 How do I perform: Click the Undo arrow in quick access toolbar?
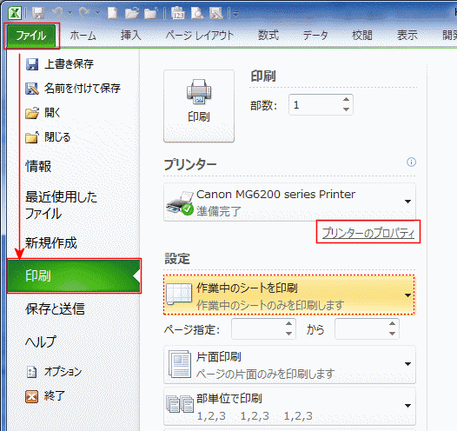57,13
